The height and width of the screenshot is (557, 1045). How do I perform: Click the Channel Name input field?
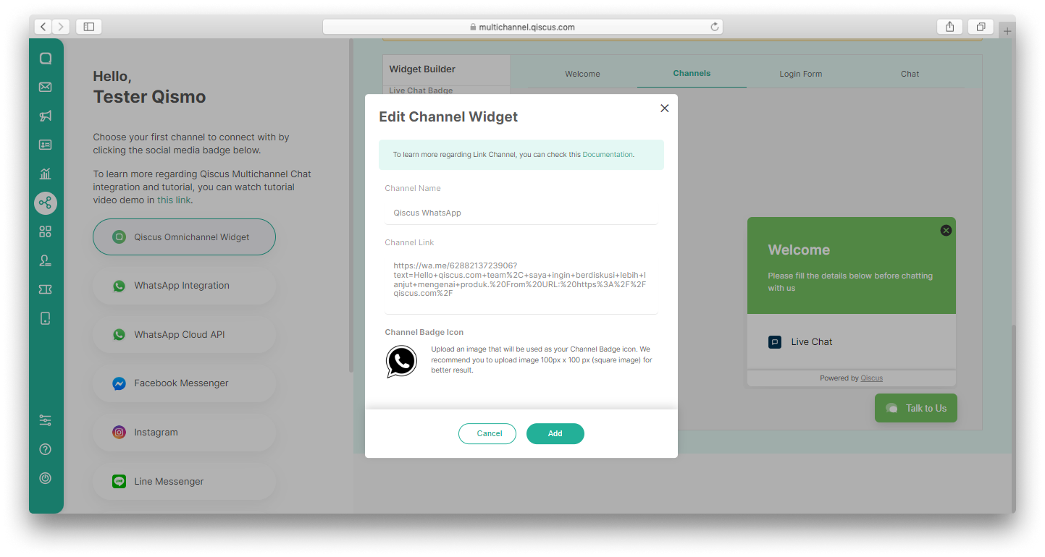[521, 213]
